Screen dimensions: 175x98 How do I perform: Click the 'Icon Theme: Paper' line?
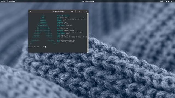[63, 34]
